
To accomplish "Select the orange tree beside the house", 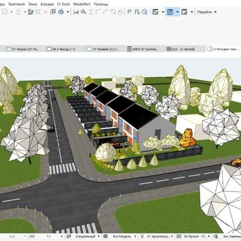I will coord(187,138).
